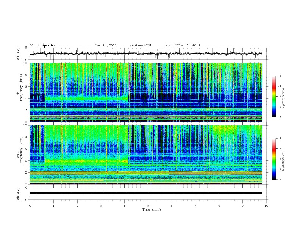Viewport: 300px width, 231px height.
Task: Click the "-3" label on ch.1 colorbar
Action: [x=279, y=76]
